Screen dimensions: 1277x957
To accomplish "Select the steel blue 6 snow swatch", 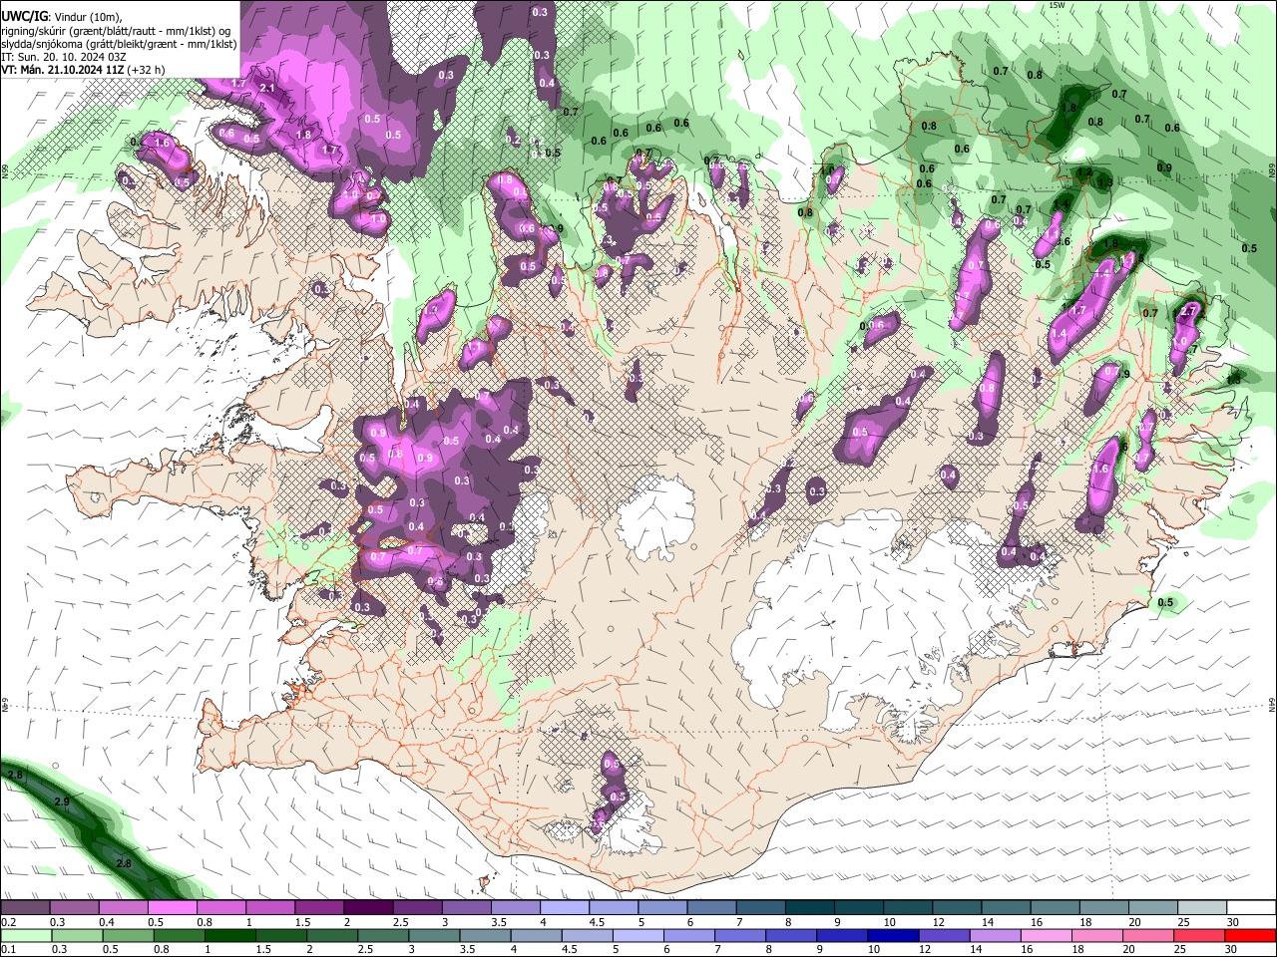I will [711, 908].
